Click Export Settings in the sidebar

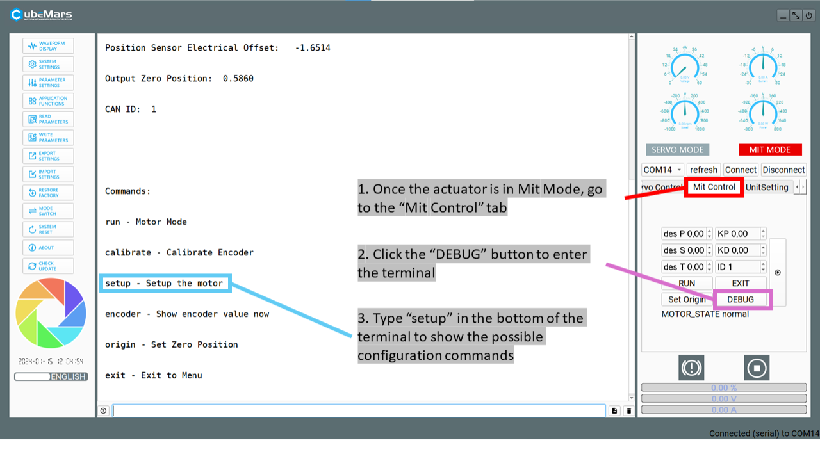tap(48, 156)
